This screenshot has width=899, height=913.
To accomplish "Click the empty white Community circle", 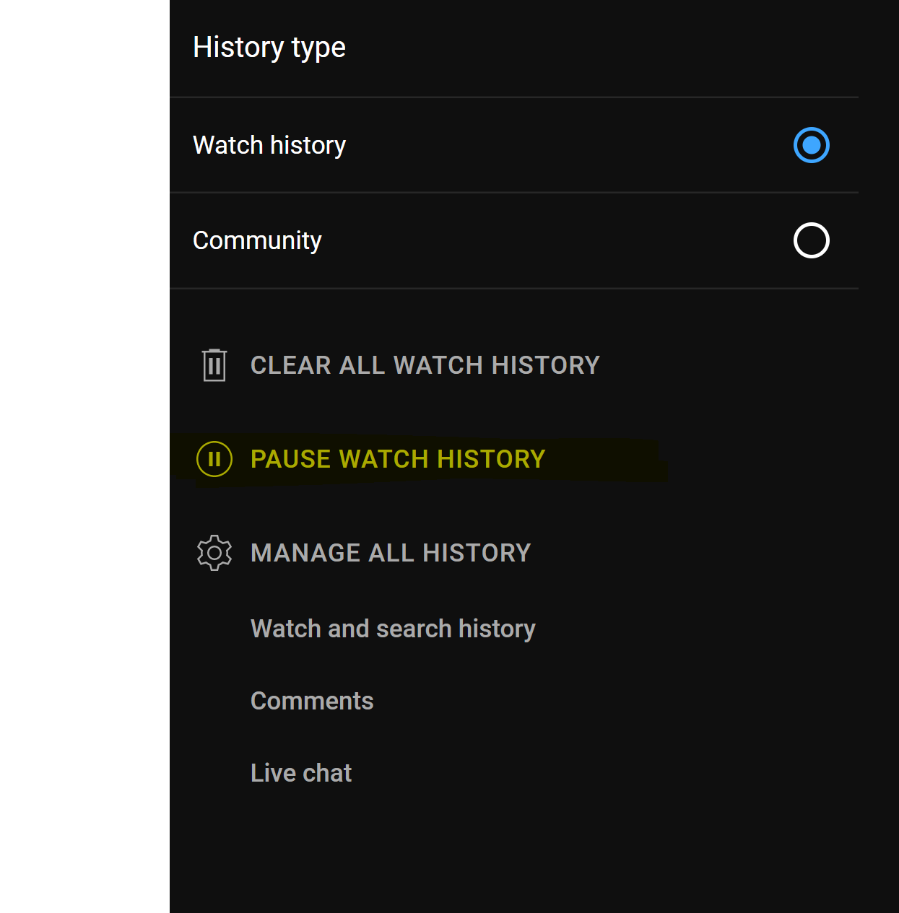I will [811, 240].
